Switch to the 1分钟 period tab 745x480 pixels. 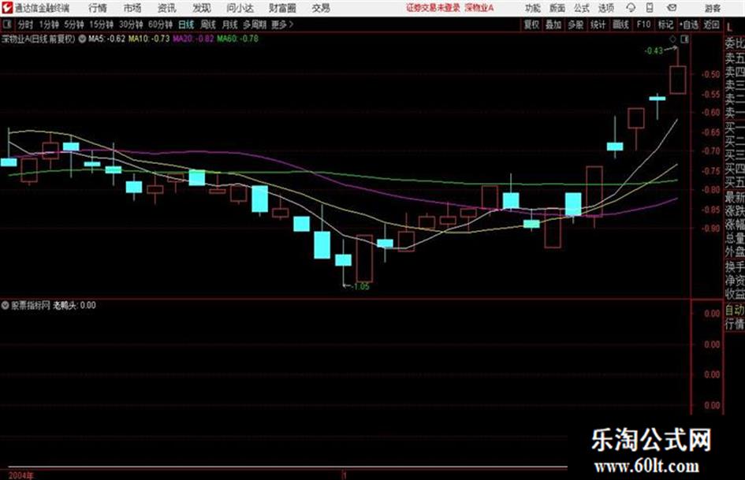coord(48,24)
